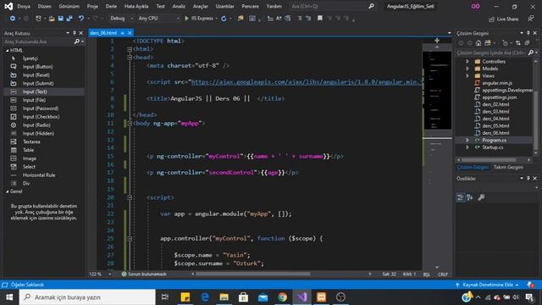The width and height of the screenshot is (542, 305).
Task: Click the Live Share button
Action: tap(503, 19)
